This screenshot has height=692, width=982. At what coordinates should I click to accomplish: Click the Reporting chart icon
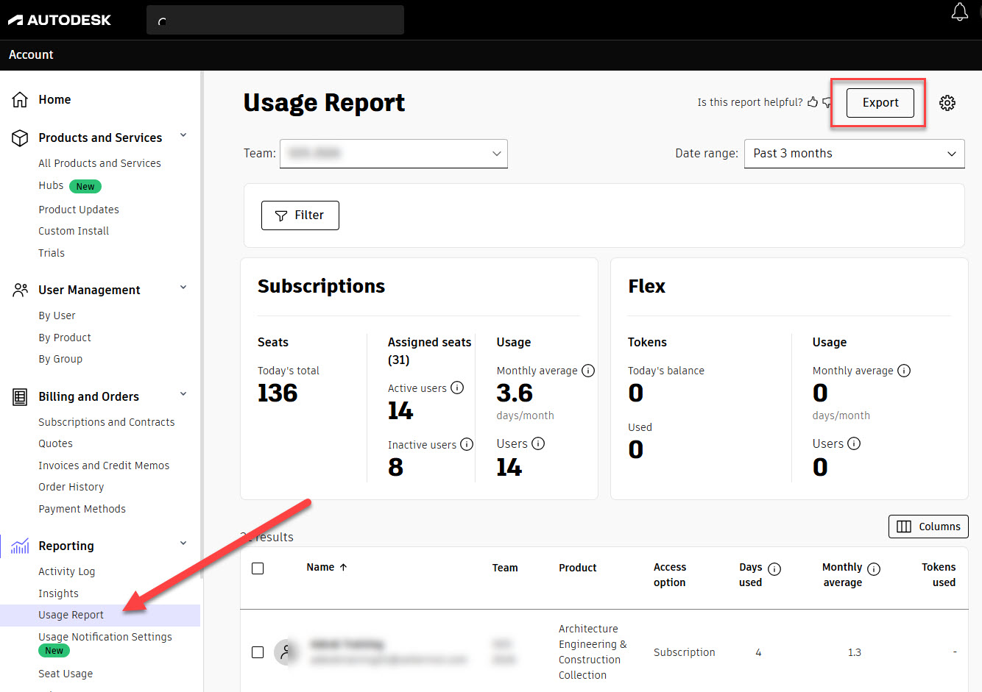coord(20,546)
